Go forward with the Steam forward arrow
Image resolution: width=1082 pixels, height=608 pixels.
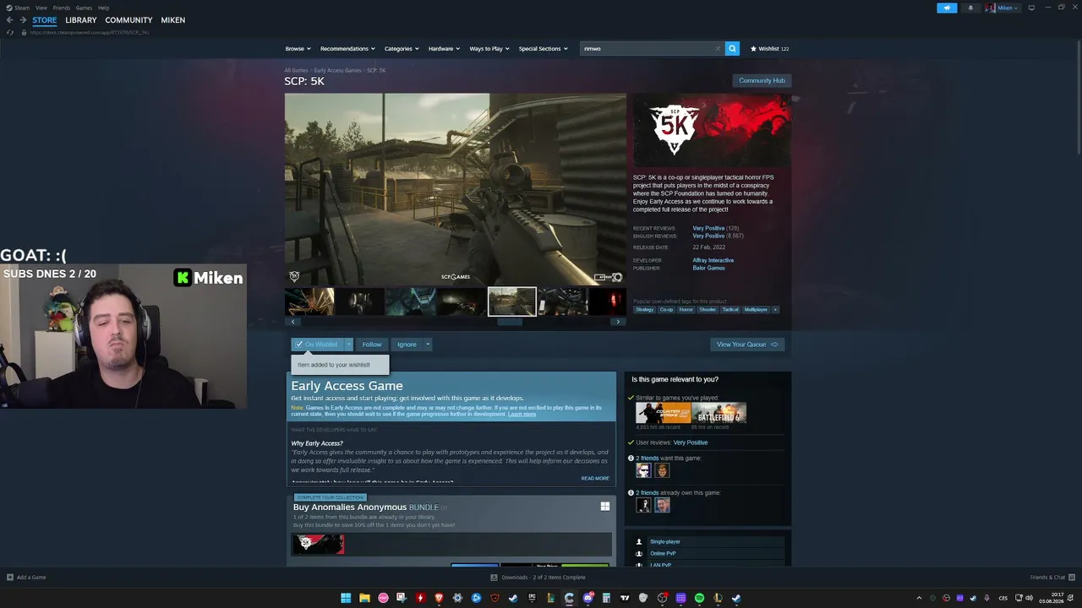[23, 20]
